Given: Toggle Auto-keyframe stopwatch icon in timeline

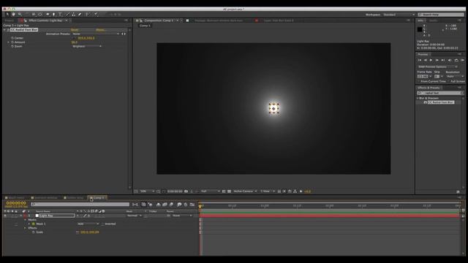Looking at the screenshot, I should pos(186,205).
